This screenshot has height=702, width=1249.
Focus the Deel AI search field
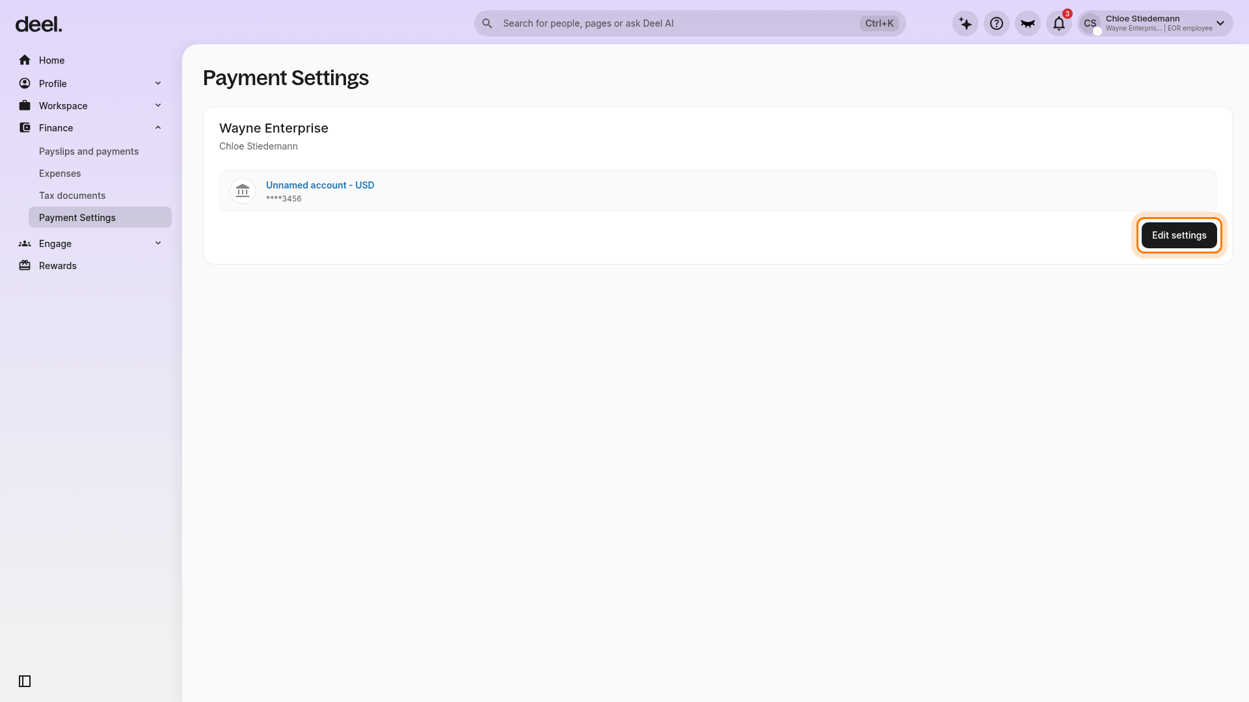pyautogui.click(x=690, y=23)
